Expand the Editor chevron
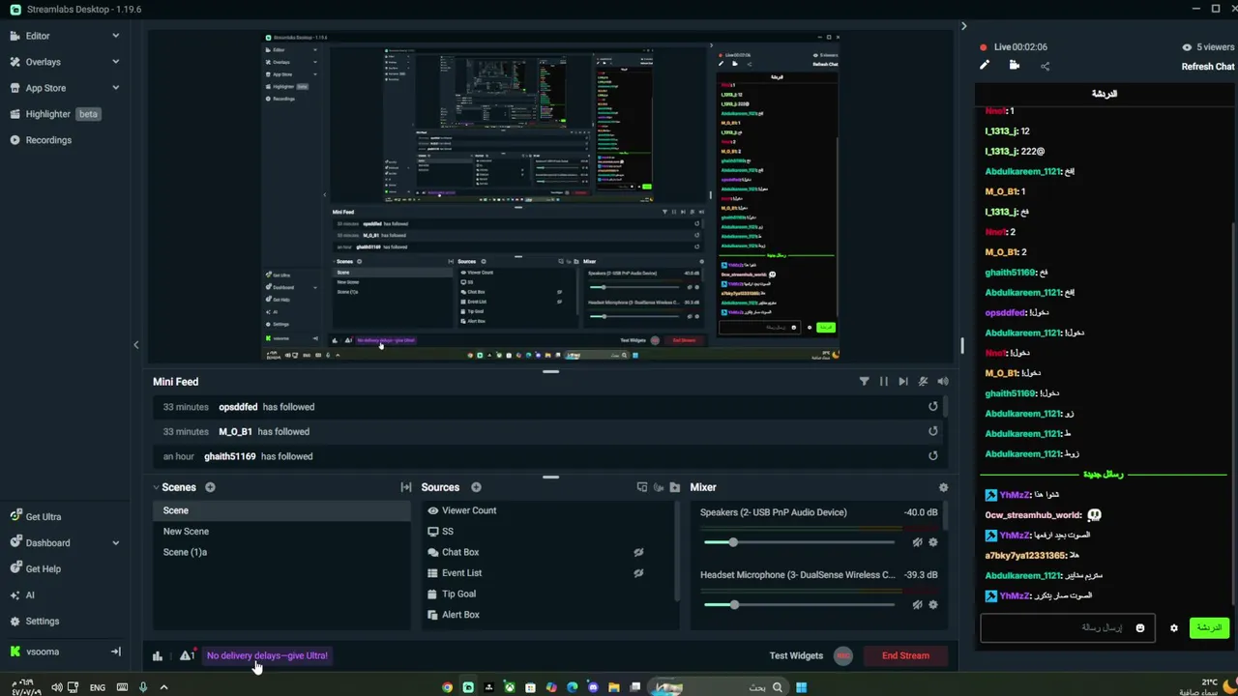 pyautogui.click(x=115, y=36)
